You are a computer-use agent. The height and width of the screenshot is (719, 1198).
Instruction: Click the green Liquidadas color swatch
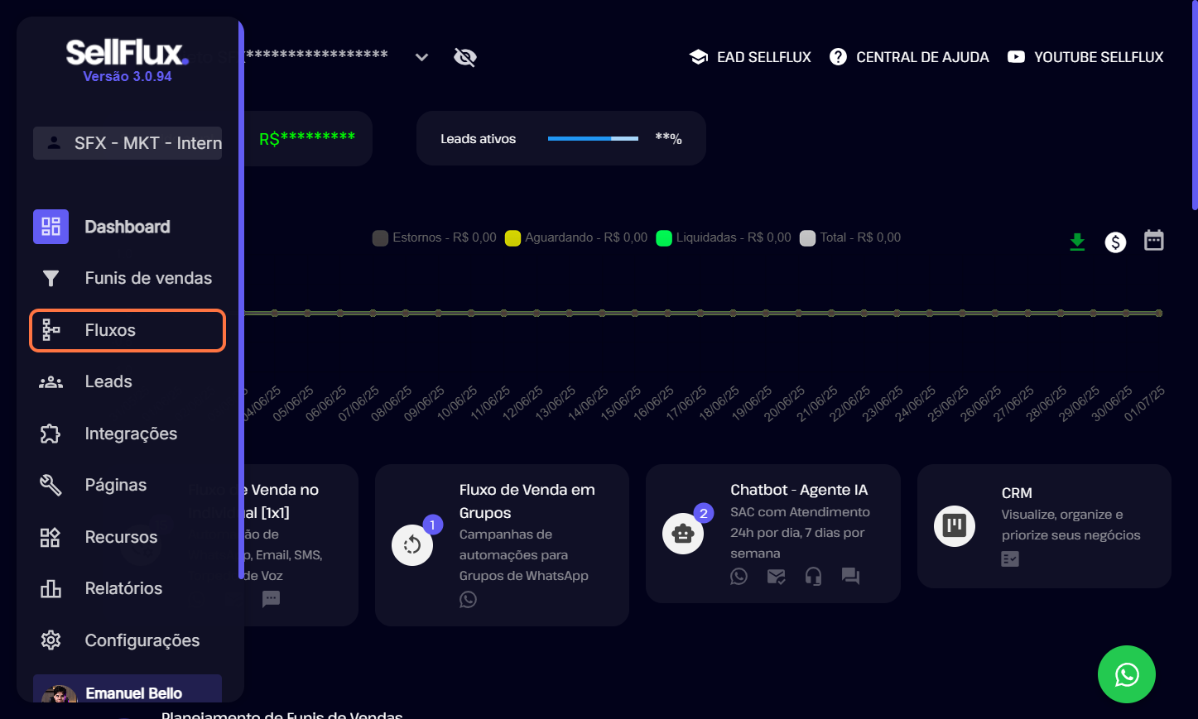pos(664,238)
